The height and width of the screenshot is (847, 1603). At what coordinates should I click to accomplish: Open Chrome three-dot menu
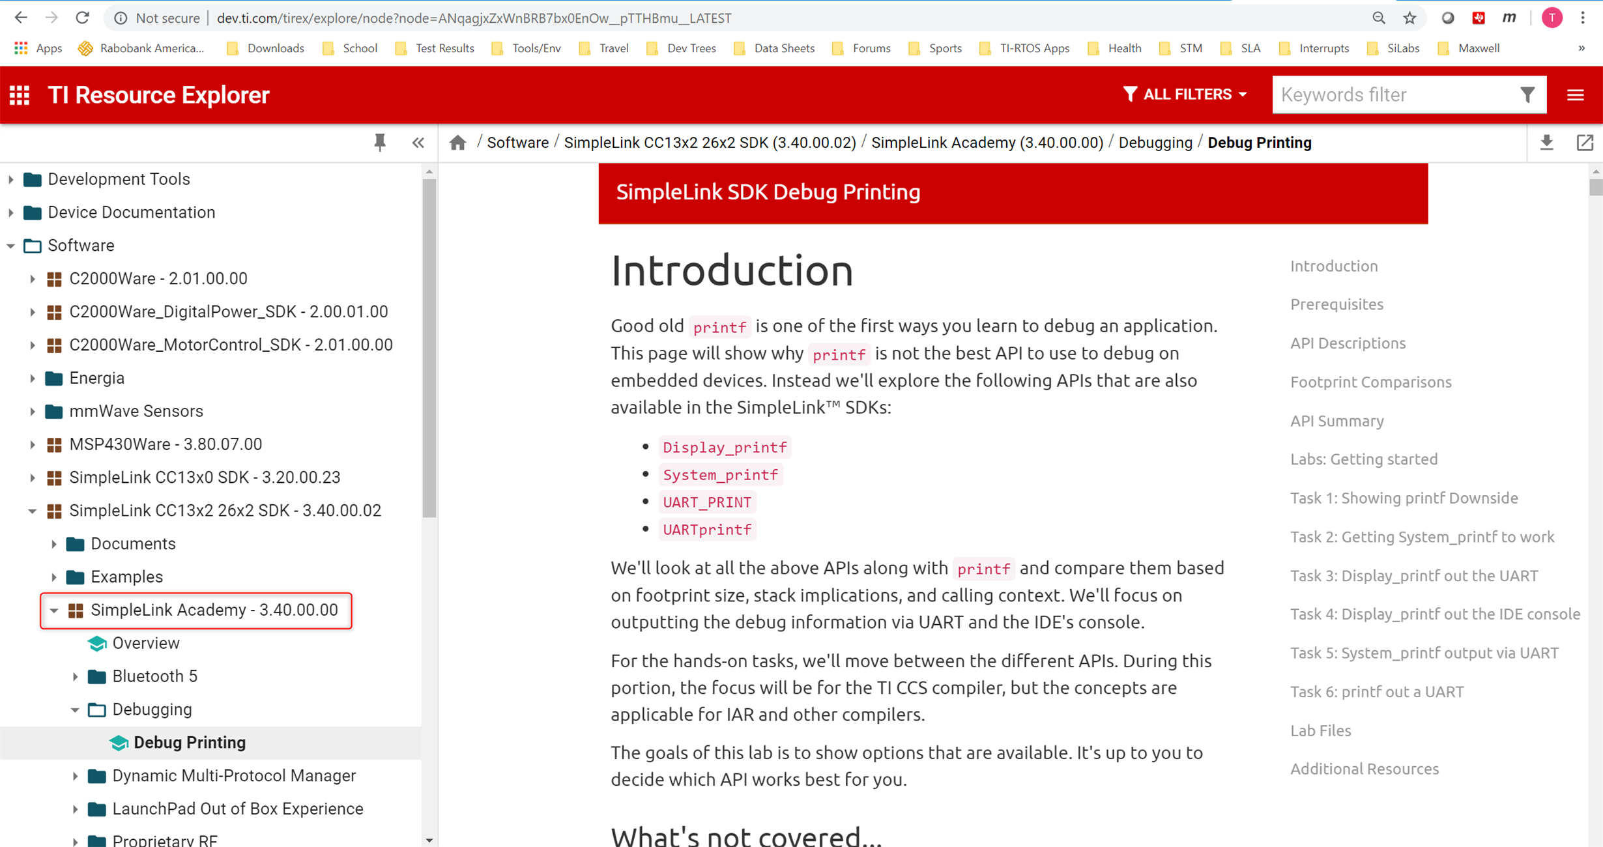1583,18
